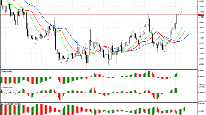The width and height of the screenshot is (206, 115).
Task: Select the red moving average line at right end
Action: [184, 31]
